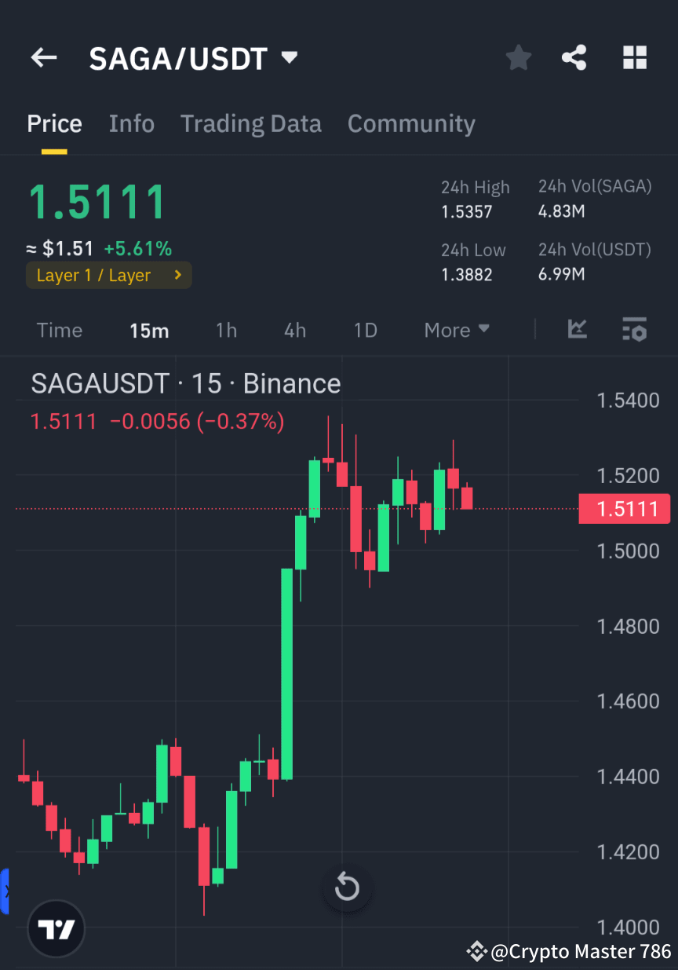Select the Info tab

(131, 123)
